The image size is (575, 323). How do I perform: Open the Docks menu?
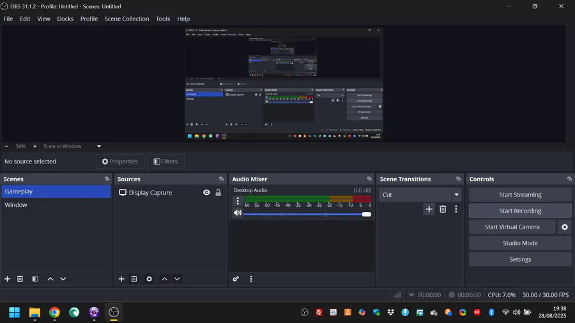(x=65, y=19)
